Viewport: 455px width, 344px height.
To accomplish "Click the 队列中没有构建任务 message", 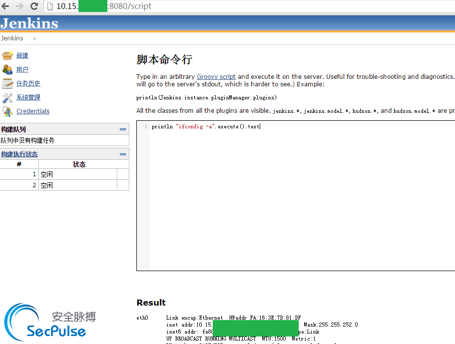I will pos(27,140).
